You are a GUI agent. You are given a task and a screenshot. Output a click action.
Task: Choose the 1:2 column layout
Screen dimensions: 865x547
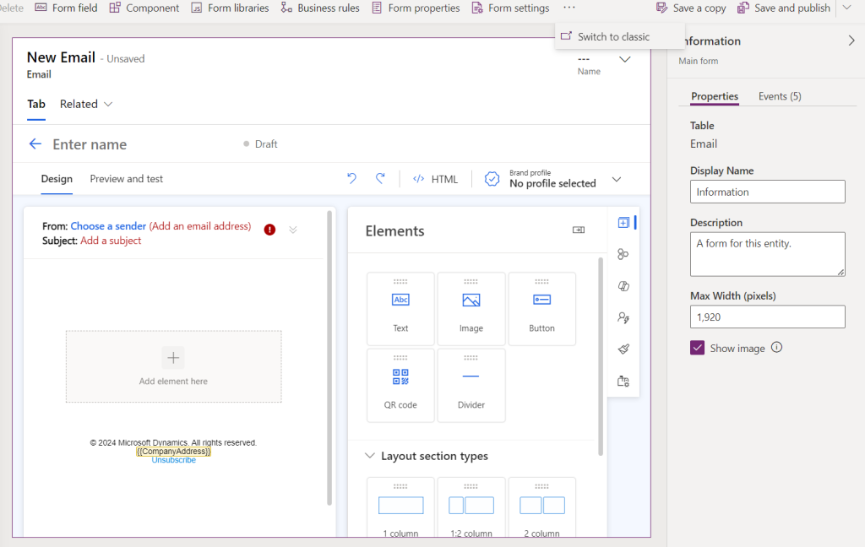471,507
